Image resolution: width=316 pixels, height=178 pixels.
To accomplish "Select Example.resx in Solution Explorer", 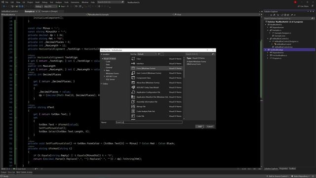I will (x=280, y=36).
